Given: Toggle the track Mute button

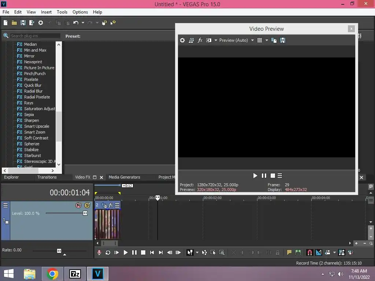Looking at the screenshot, I should pyautogui.click(x=78, y=205).
